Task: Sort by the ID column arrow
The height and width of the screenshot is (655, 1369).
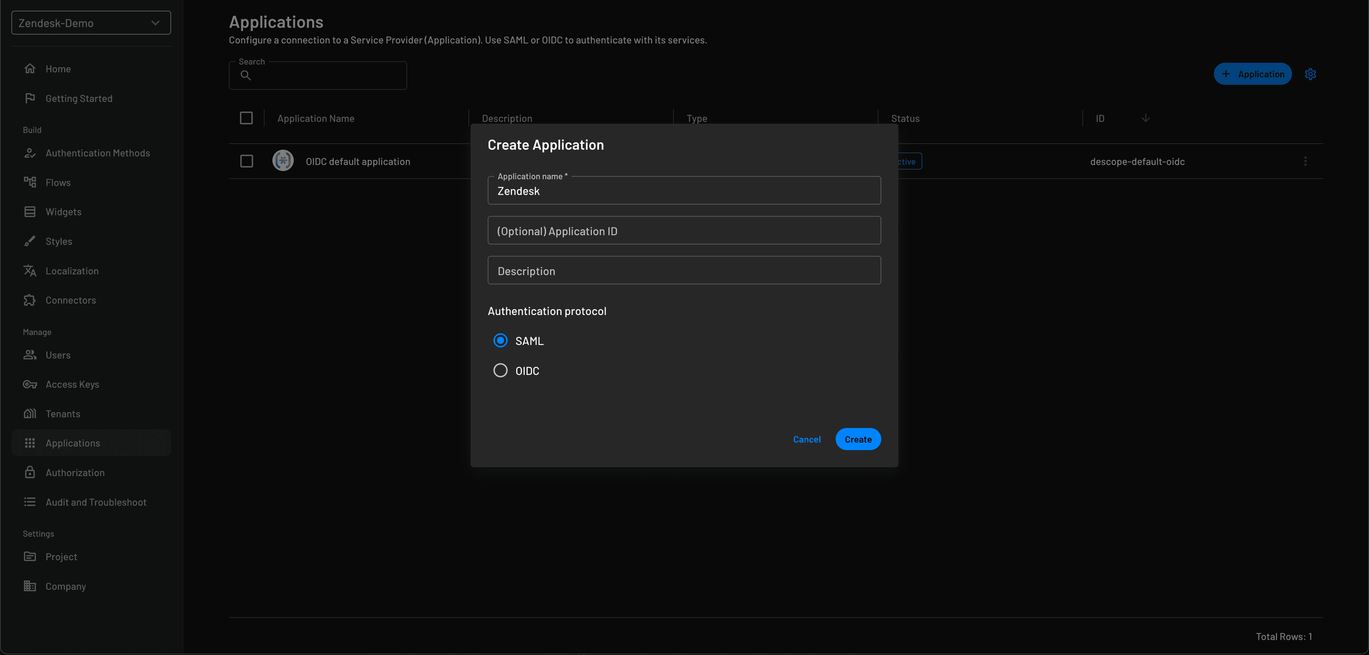Action: (x=1145, y=118)
